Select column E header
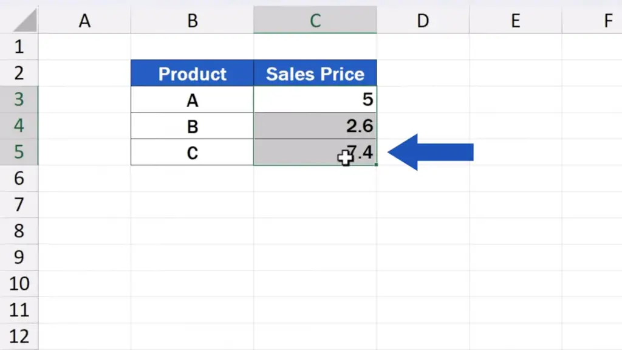Image resolution: width=622 pixels, height=350 pixels. pos(515,20)
